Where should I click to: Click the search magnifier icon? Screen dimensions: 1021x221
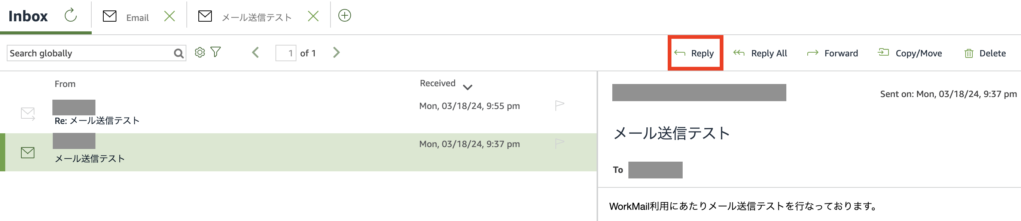179,53
